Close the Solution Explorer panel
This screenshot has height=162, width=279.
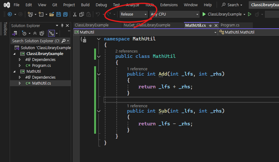click(x=67, y=25)
